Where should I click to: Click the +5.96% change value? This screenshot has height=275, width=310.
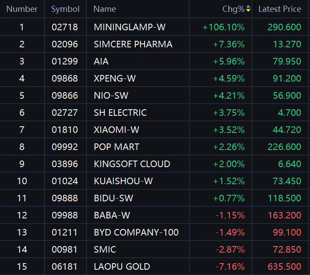coord(229,61)
